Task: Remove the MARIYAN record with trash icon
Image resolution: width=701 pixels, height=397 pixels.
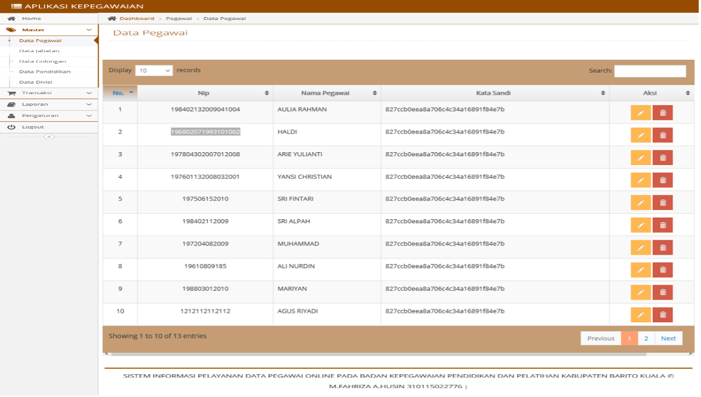Action: (x=663, y=292)
